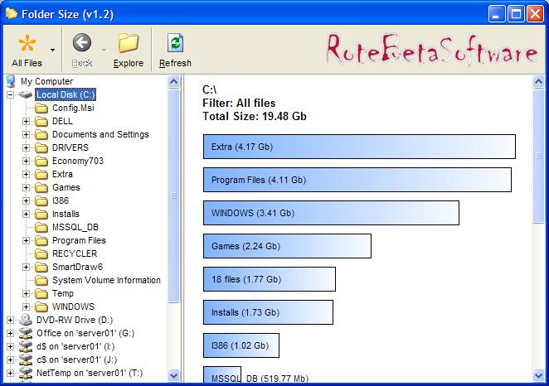Image resolution: width=549 pixels, height=386 pixels.
Task: Open the Explore folder icon
Action: 128,43
